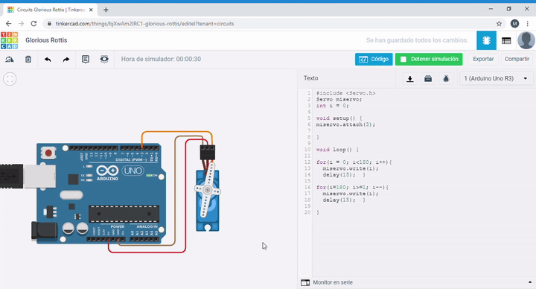Image resolution: width=536 pixels, height=289 pixels.
Task: Toggle the Código editor panel
Action: pos(374,59)
